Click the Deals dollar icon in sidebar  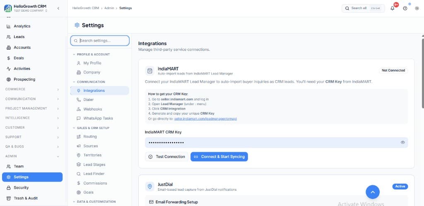click(x=8, y=58)
